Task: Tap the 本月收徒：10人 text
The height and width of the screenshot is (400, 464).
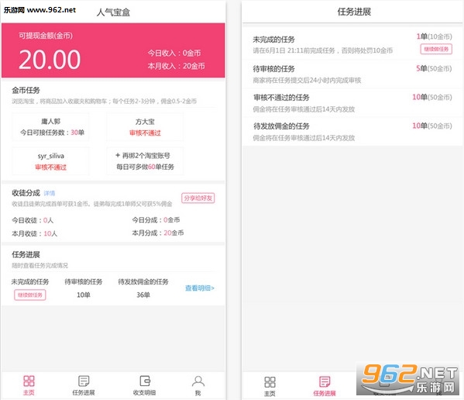Action: tap(35, 233)
